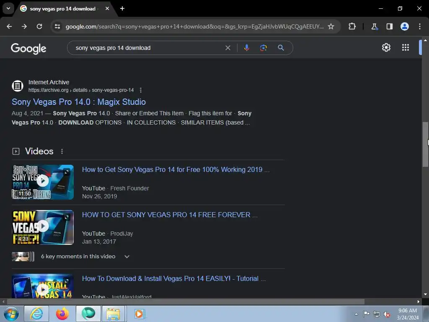Go back to the previous page
This screenshot has width=429, height=322.
click(x=9, y=26)
